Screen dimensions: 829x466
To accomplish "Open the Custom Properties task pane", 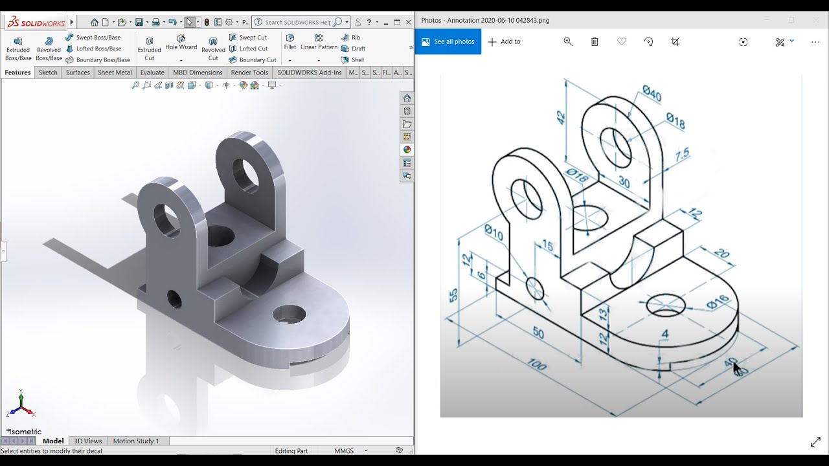I will [x=407, y=162].
